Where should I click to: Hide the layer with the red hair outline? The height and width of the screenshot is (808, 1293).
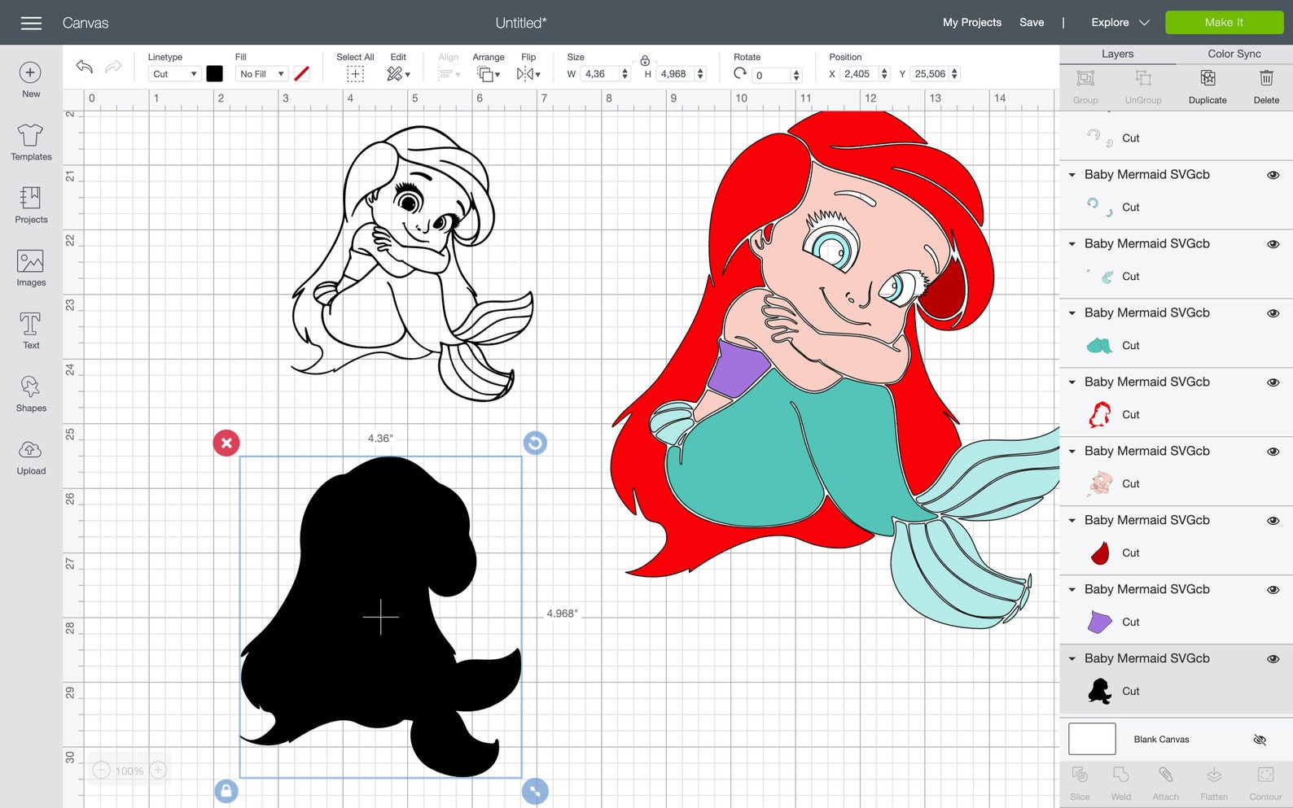(x=1273, y=382)
